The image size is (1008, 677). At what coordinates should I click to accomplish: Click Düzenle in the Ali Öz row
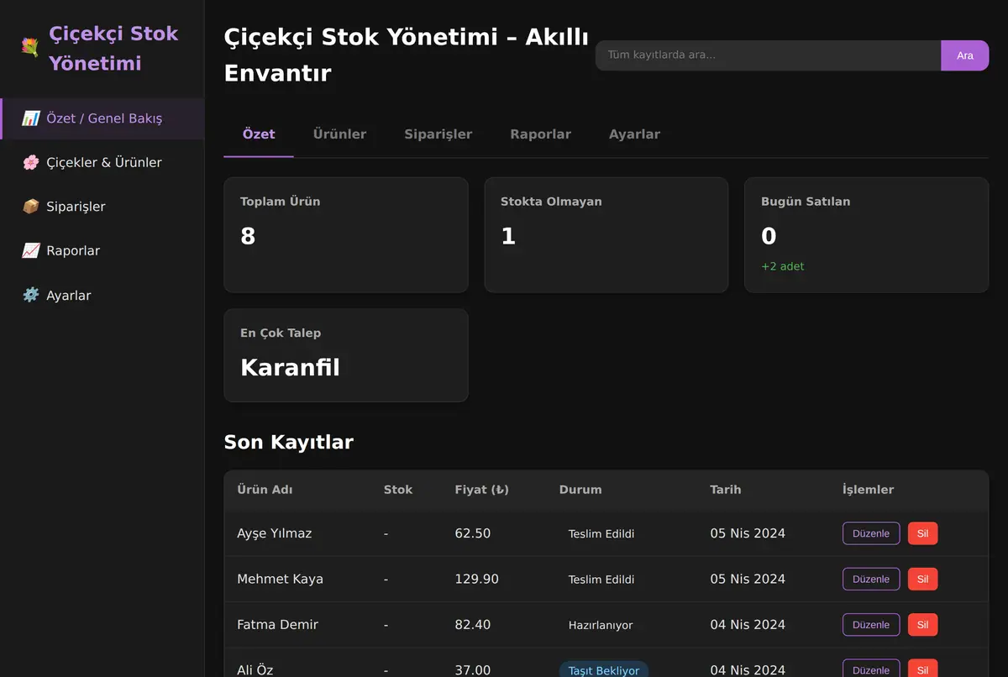pyautogui.click(x=871, y=669)
